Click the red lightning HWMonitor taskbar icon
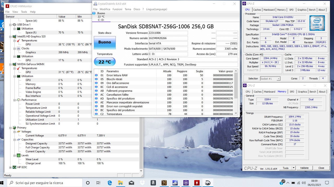 point(197,183)
